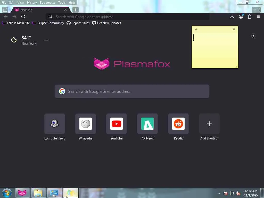Add a new sticky note with plus

click(196, 29)
